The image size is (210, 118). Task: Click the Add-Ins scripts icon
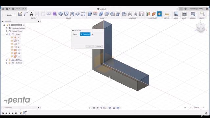(193, 14)
